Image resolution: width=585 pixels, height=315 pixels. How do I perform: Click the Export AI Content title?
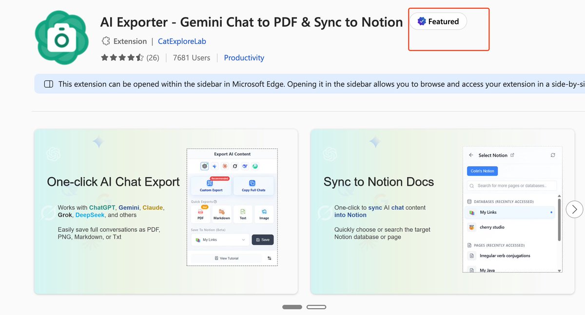point(233,154)
